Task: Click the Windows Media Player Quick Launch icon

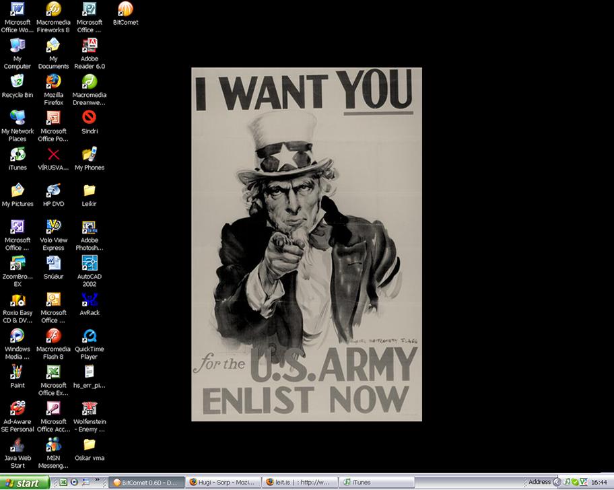Action: coord(74,482)
